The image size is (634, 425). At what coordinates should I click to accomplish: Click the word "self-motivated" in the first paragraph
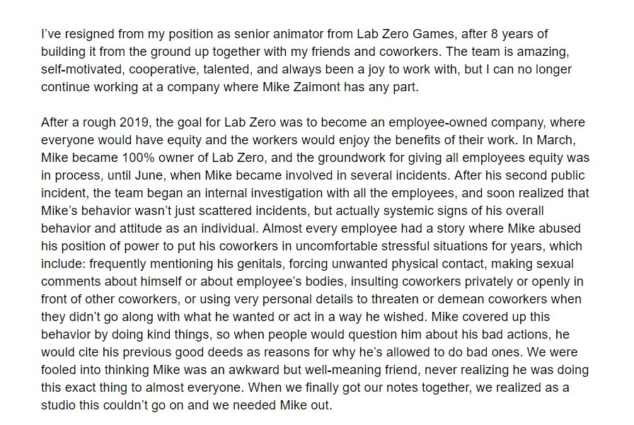click(83, 69)
